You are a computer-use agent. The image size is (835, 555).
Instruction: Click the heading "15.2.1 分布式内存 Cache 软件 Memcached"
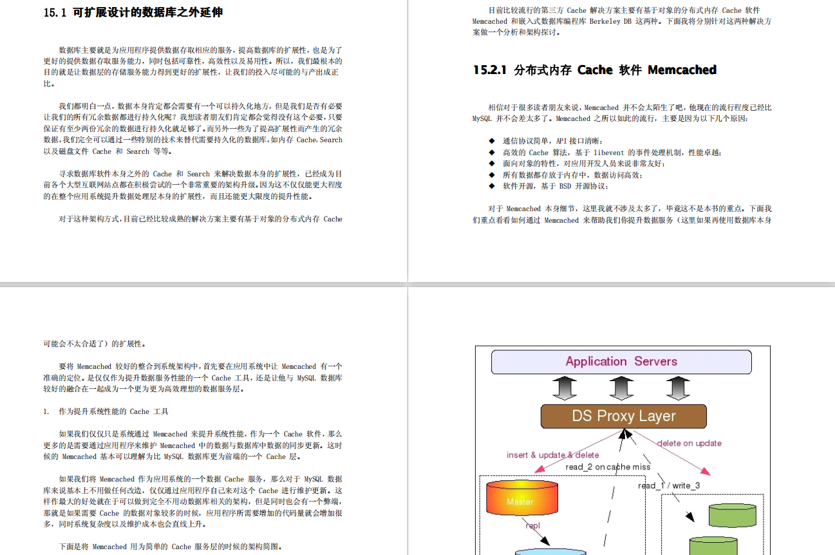pyautogui.click(x=595, y=70)
